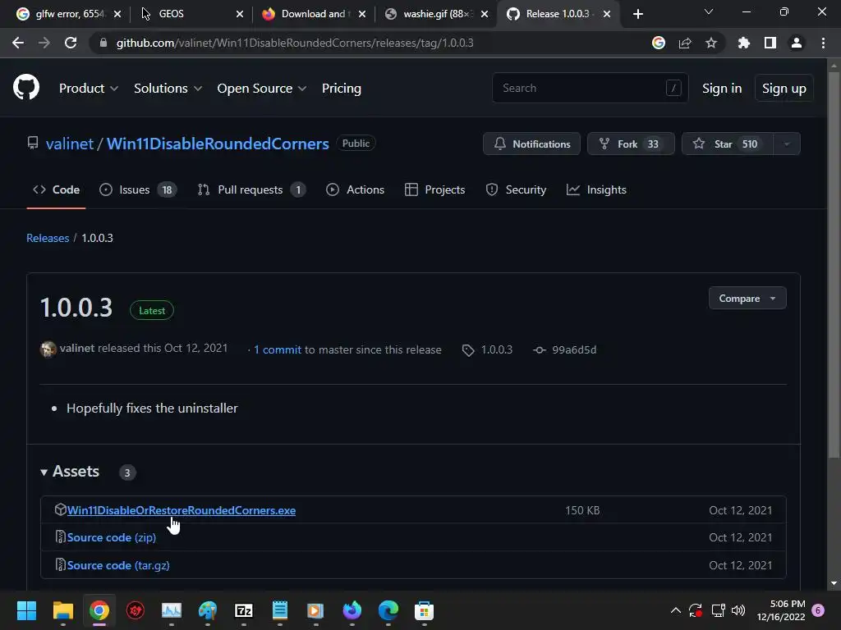Star the repository

[728, 144]
